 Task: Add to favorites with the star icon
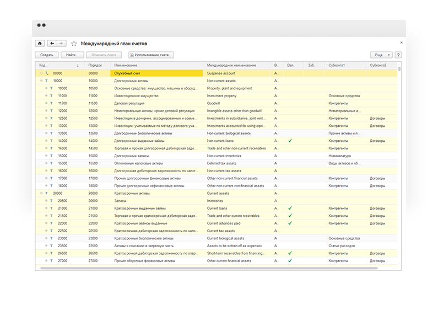point(74,44)
